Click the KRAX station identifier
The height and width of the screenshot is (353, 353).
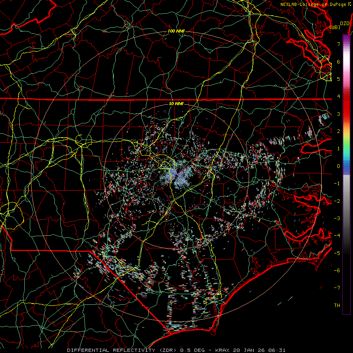tap(222, 350)
